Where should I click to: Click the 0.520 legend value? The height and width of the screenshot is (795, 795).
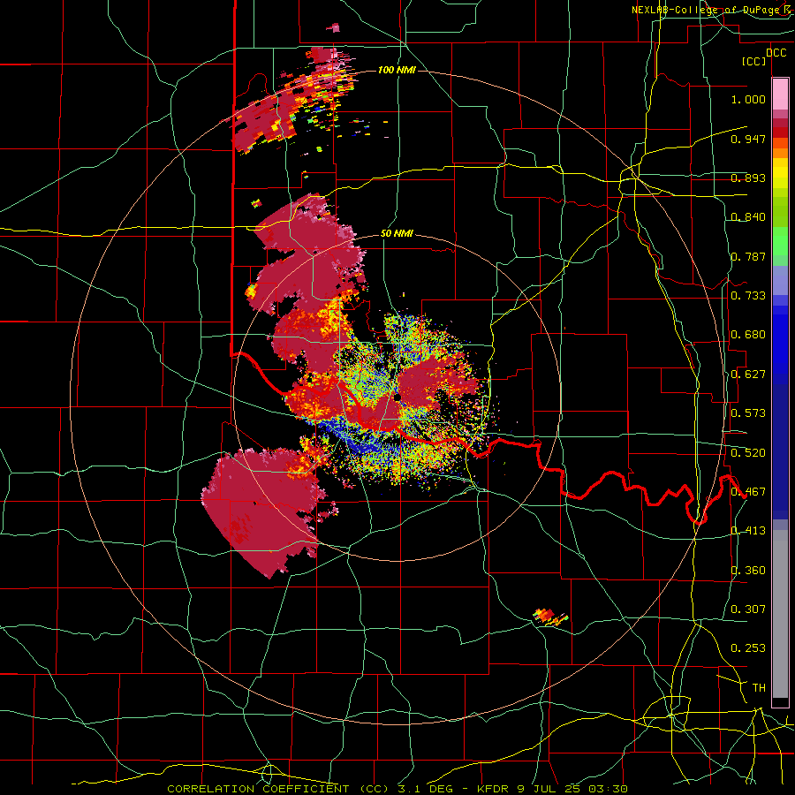pyautogui.click(x=748, y=453)
